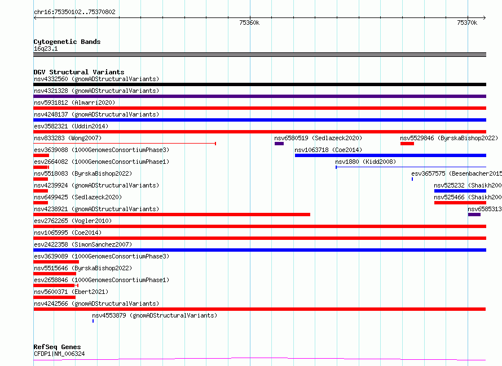The image size is (502, 366).
Task: Click the gray 16q23.1 cytogenetic band bar
Action: pyautogui.click(x=259, y=55)
